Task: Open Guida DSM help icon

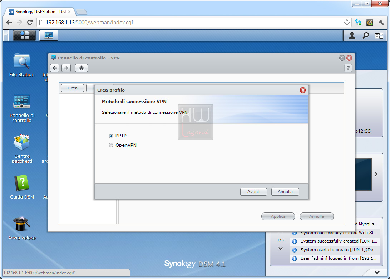Action: (22, 187)
